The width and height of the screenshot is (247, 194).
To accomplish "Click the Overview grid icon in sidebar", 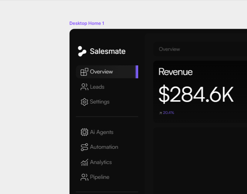I will (x=84, y=72).
